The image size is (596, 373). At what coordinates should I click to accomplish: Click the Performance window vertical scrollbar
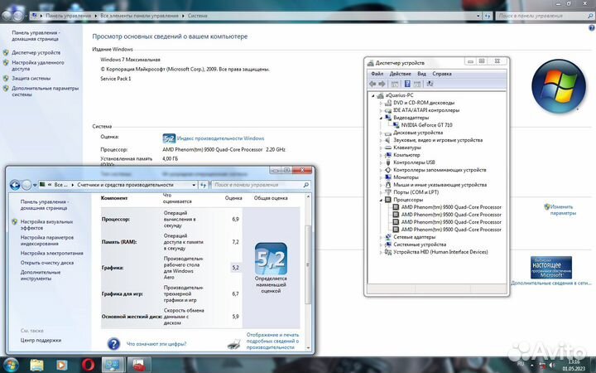click(x=308, y=264)
